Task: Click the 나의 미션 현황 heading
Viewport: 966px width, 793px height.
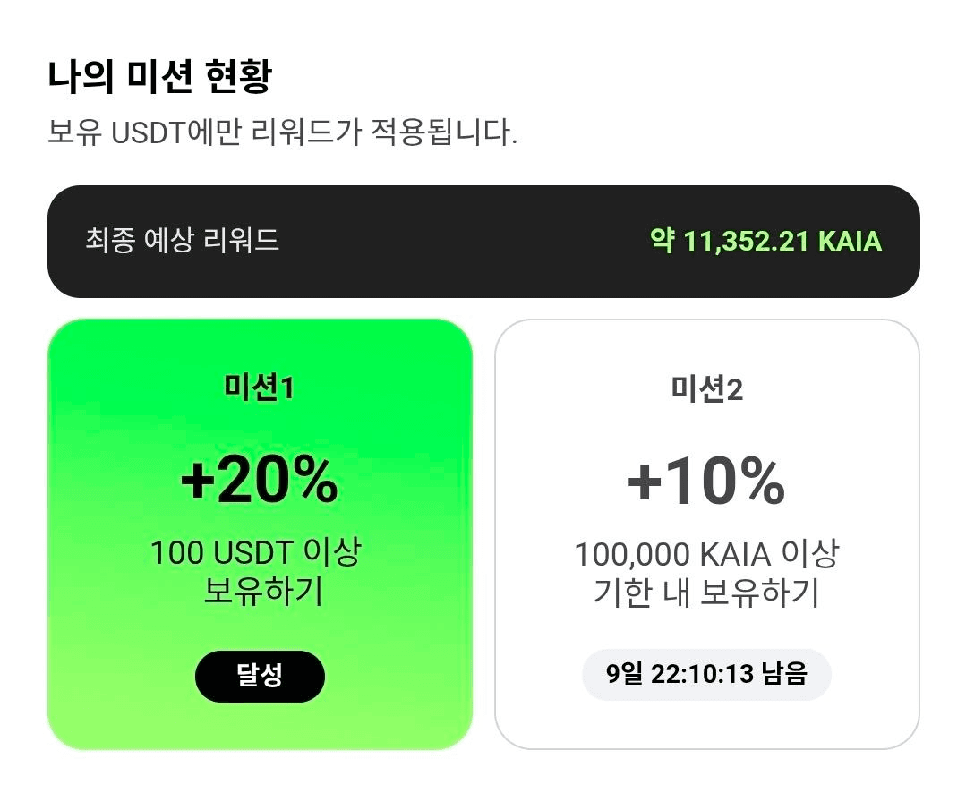Action: [x=159, y=79]
